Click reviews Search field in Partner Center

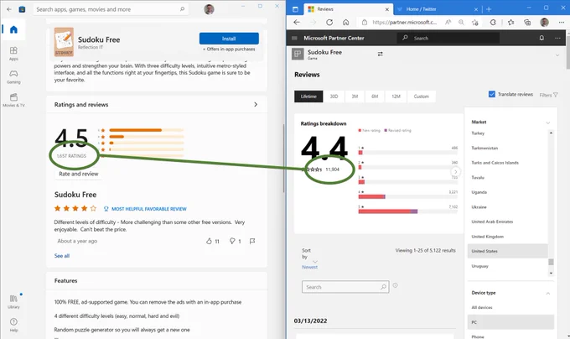coord(345,287)
